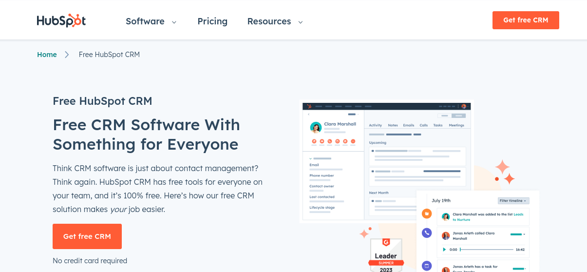Click the calendar meeting icon under Clara Marshall
The height and width of the screenshot is (272, 587).
tap(345, 141)
